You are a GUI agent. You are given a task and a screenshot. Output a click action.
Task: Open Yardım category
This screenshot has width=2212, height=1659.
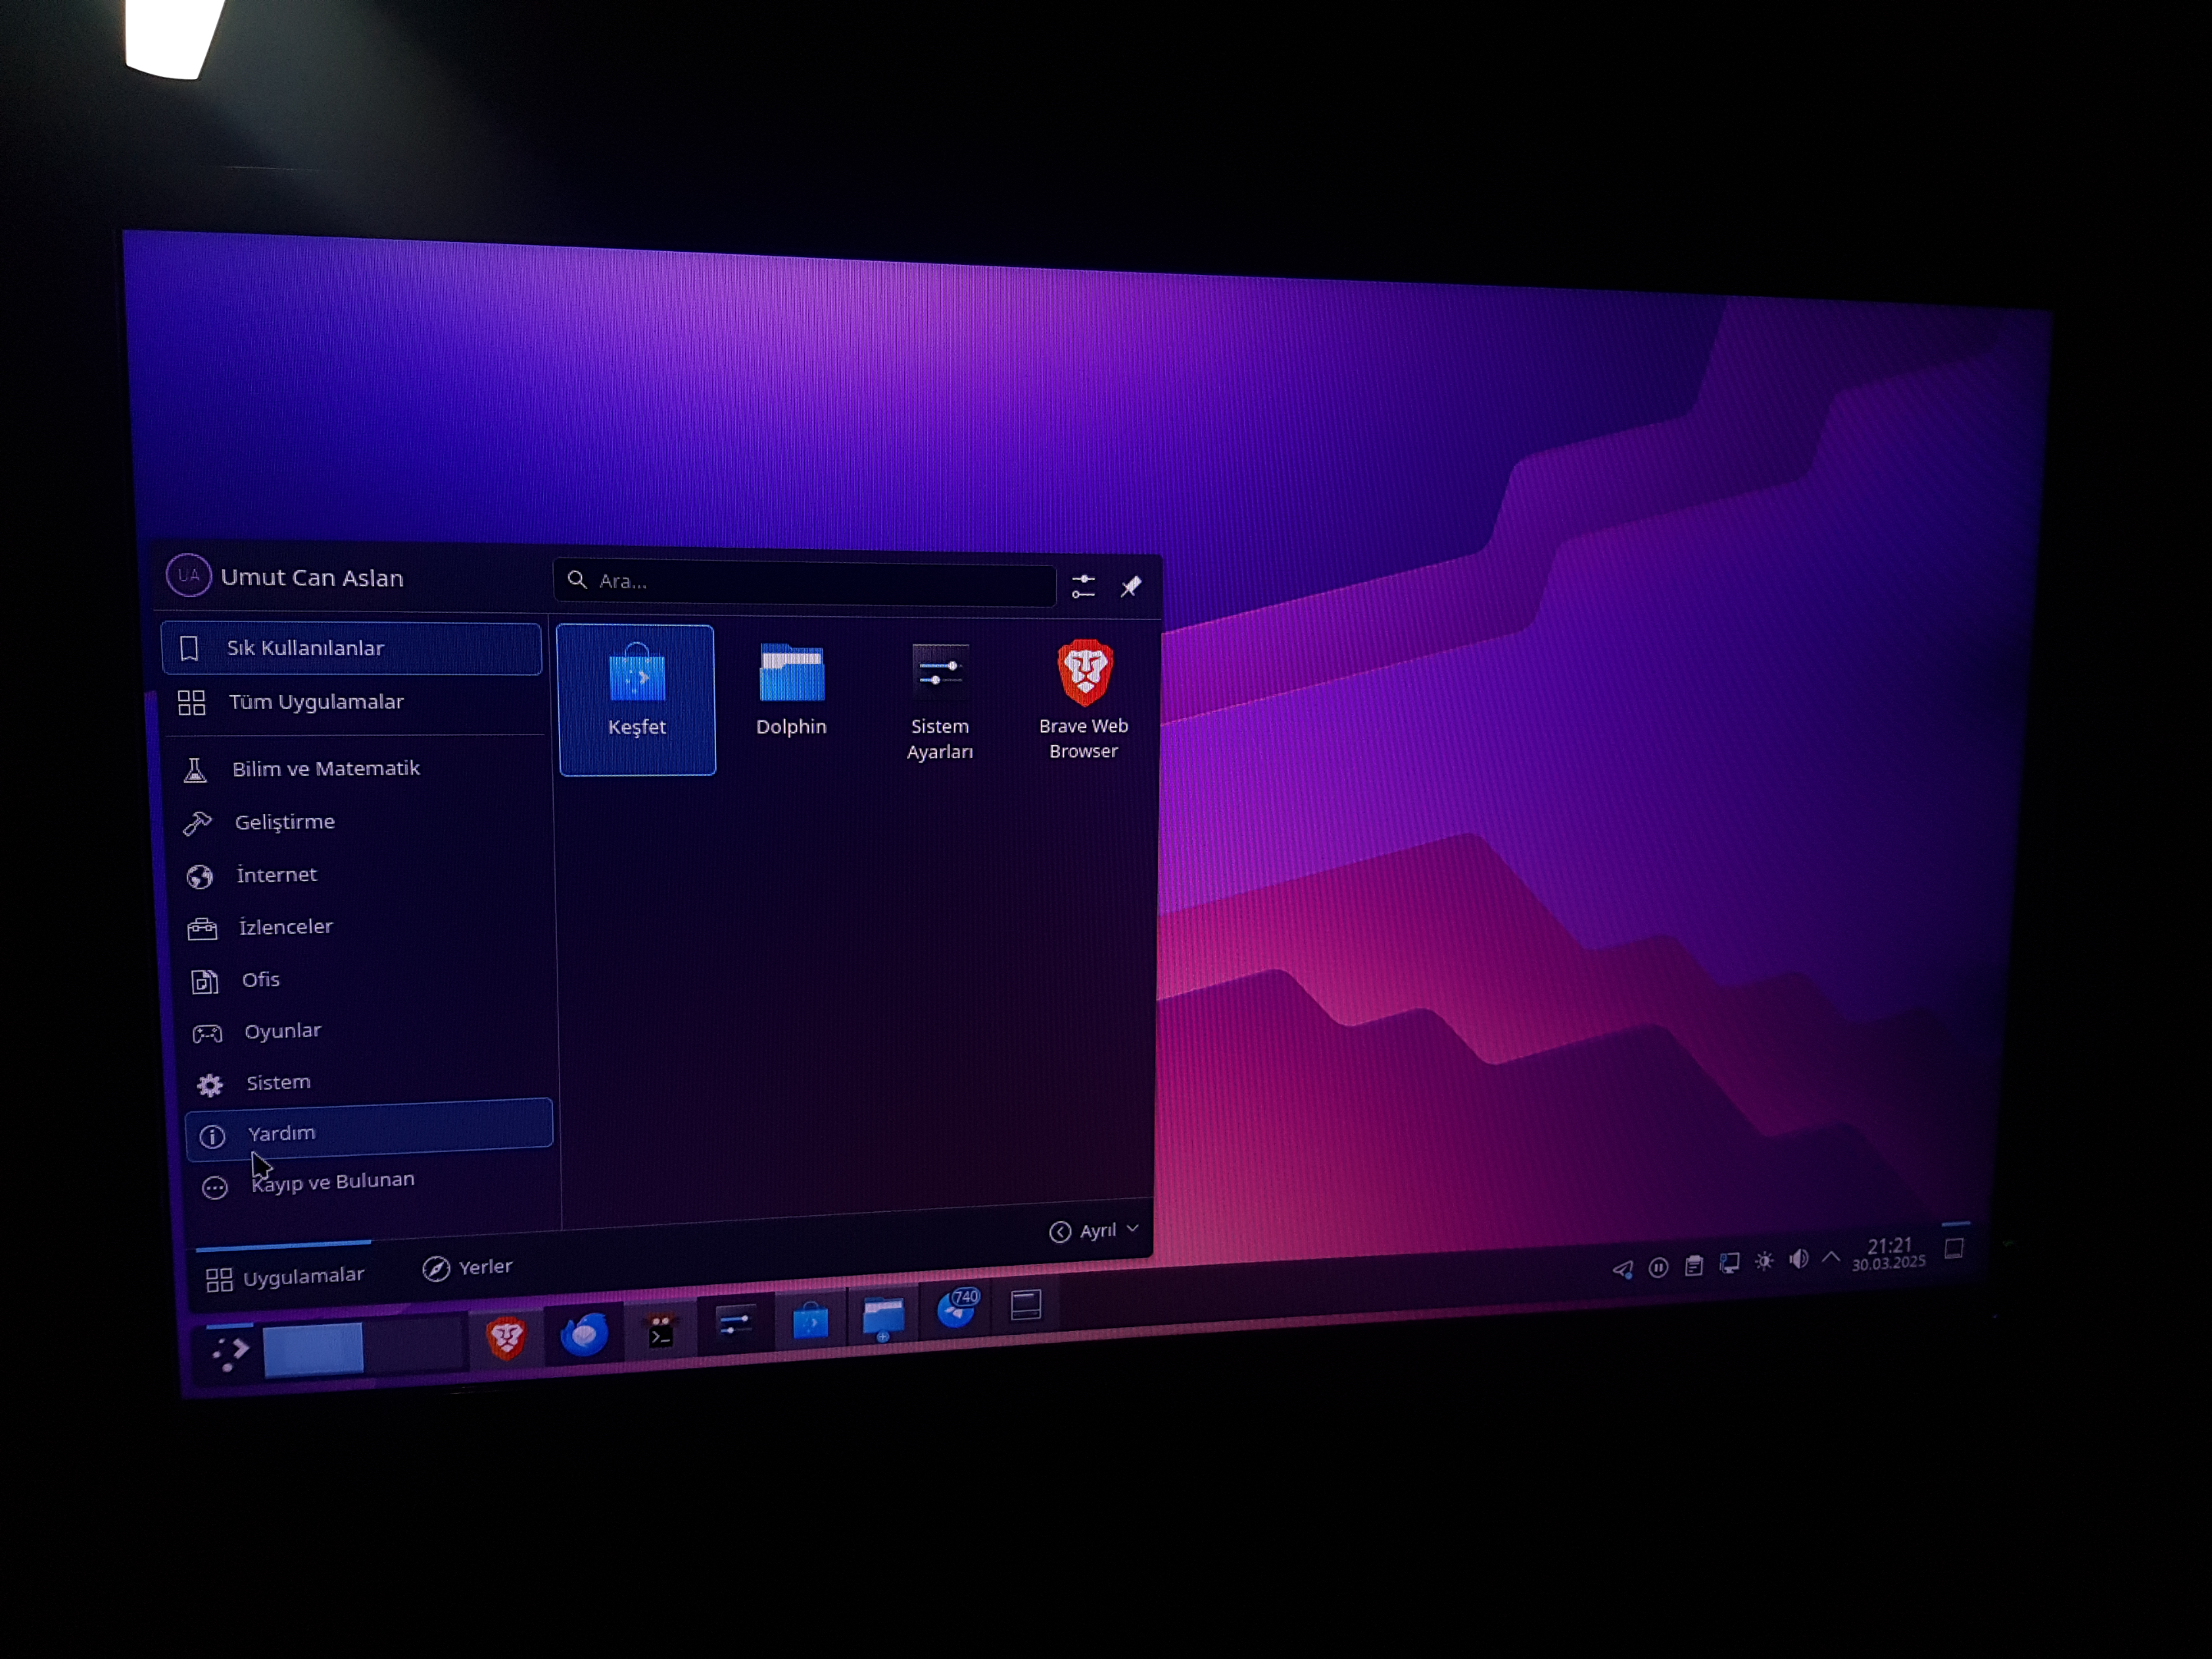[x=369, y=1131]
